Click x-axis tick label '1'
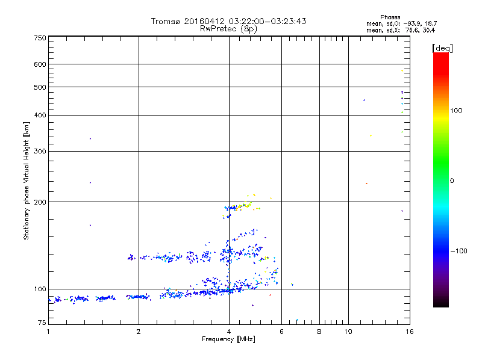This screenshot has width=482, height=361. [x=48, y=332]
